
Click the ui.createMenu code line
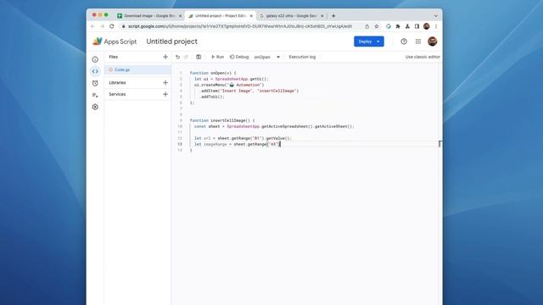(229, 85)
